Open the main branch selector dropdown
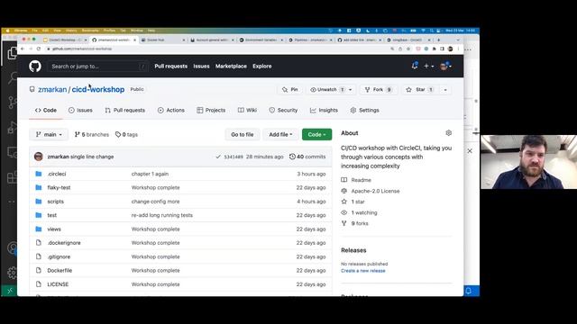Image resolution: width=577 pixels, height=324 pixels. click(x=49, y=134)
